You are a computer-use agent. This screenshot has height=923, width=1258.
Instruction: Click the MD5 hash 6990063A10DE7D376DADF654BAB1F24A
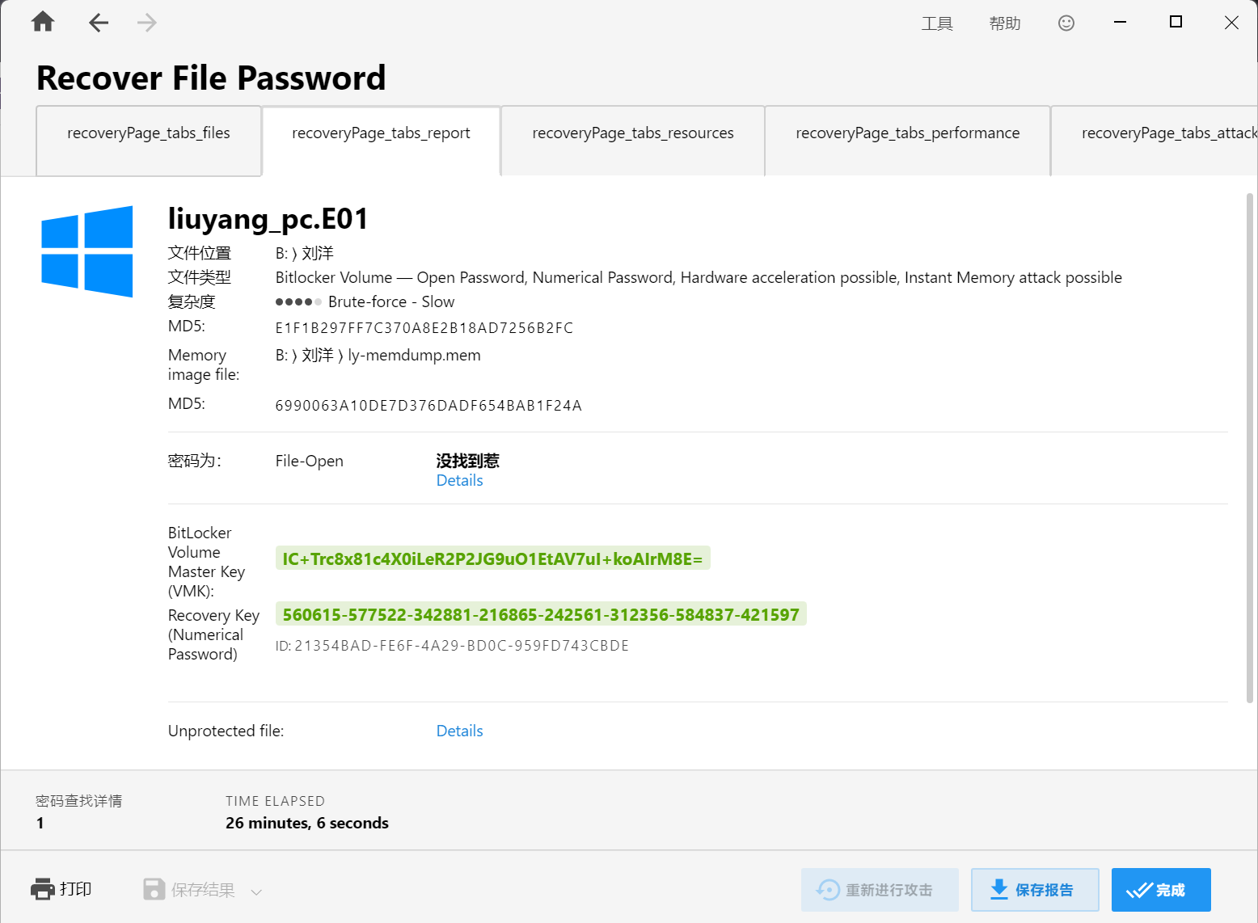428,406
